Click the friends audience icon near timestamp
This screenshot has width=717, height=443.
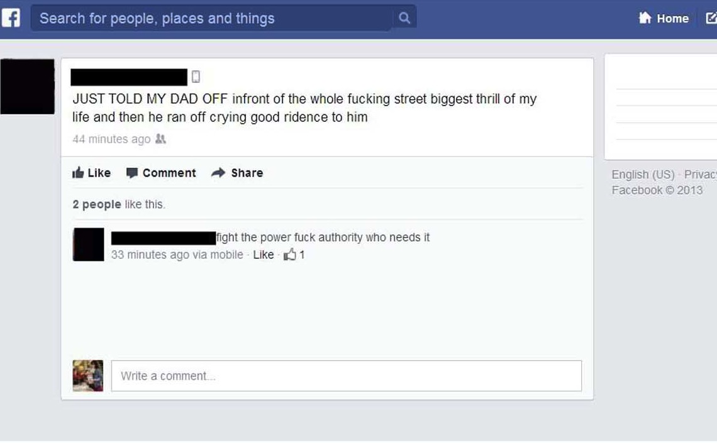point(160,139)
